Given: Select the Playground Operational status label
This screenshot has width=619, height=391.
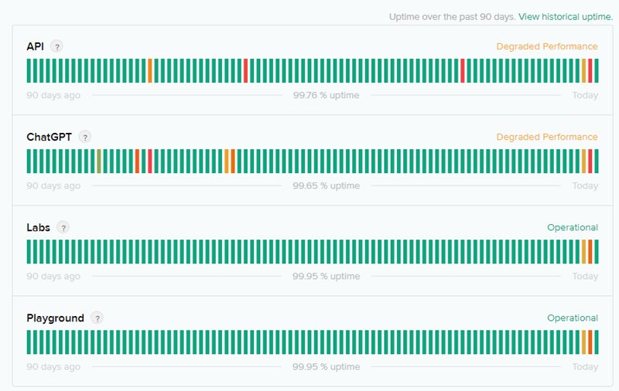Looking at the screenshot, I should tap(572, 318).
